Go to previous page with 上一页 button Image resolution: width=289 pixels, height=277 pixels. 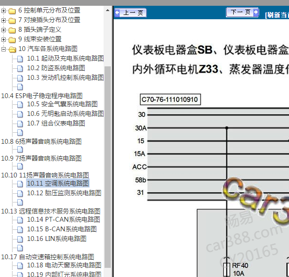click(131, 13)
